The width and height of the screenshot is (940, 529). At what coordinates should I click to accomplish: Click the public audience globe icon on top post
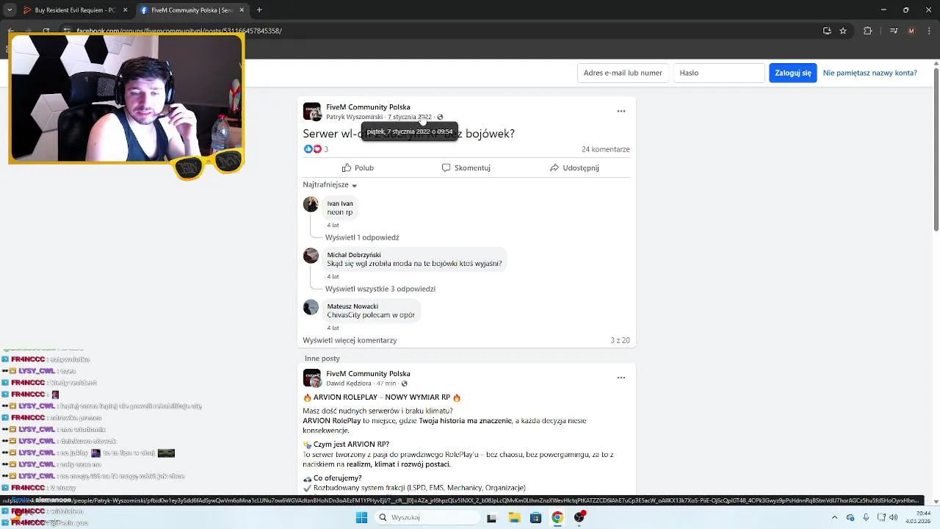click(440, 117)
